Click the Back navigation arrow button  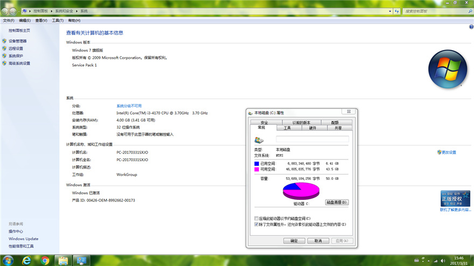4,11
